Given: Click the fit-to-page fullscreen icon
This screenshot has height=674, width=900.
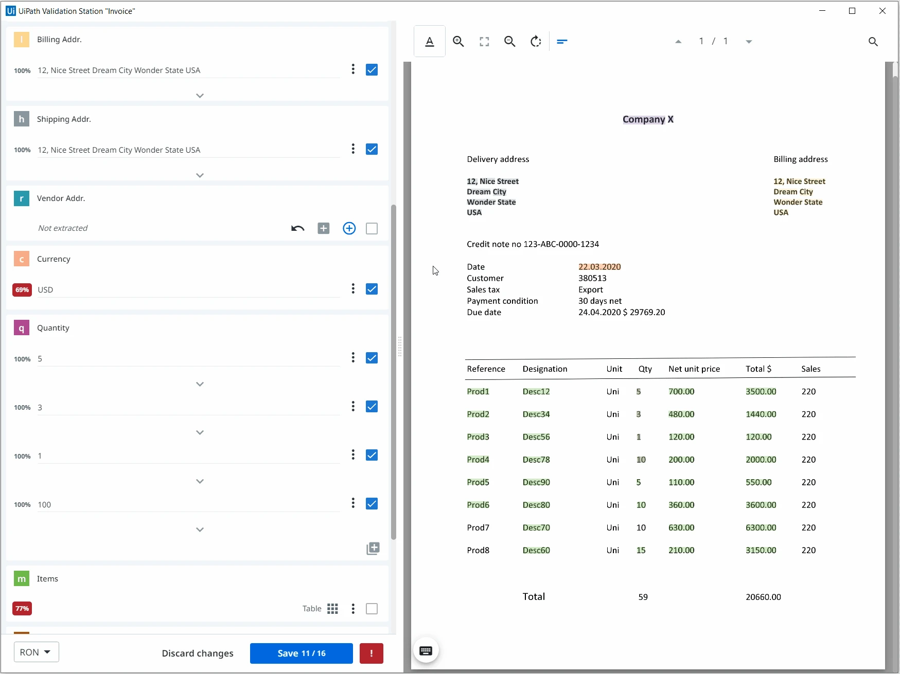Looking at the screenshot, I should 484,42.
